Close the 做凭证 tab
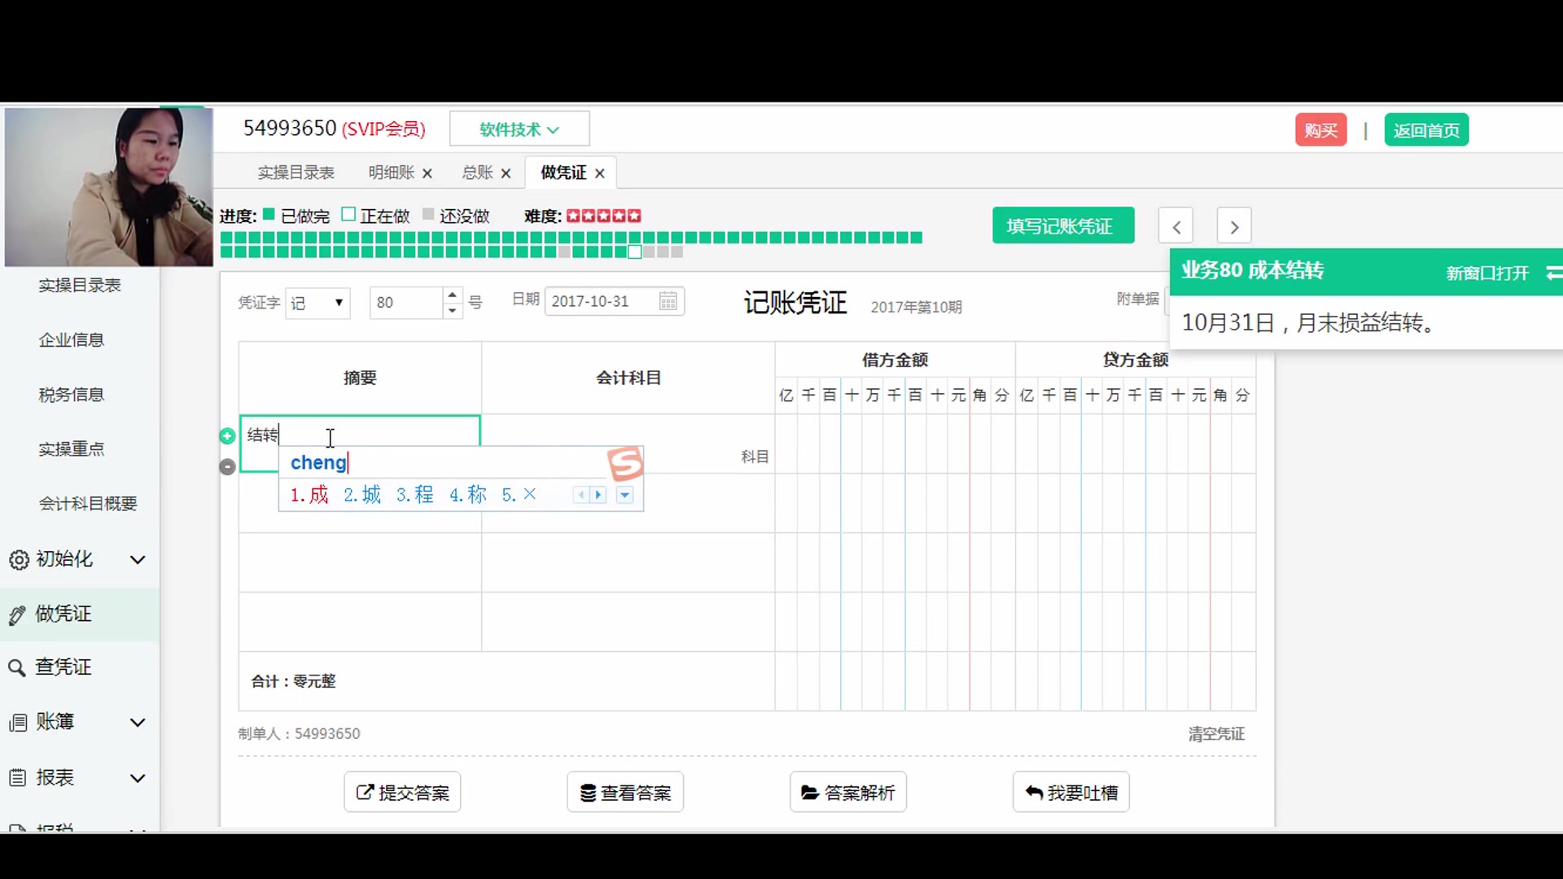This screenshot has width=1563, height=879. (x=600, y=173)
